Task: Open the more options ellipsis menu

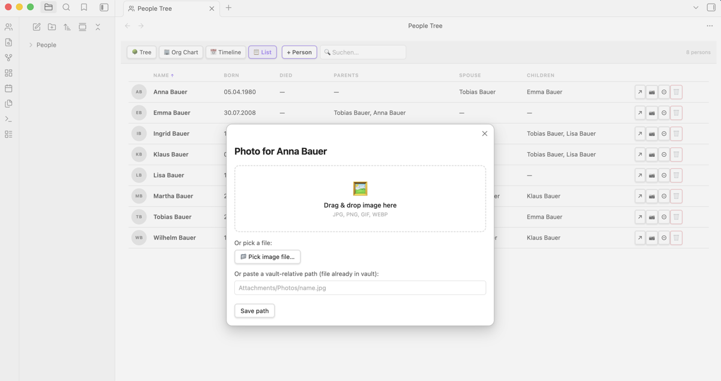Action: pos(710,26)
